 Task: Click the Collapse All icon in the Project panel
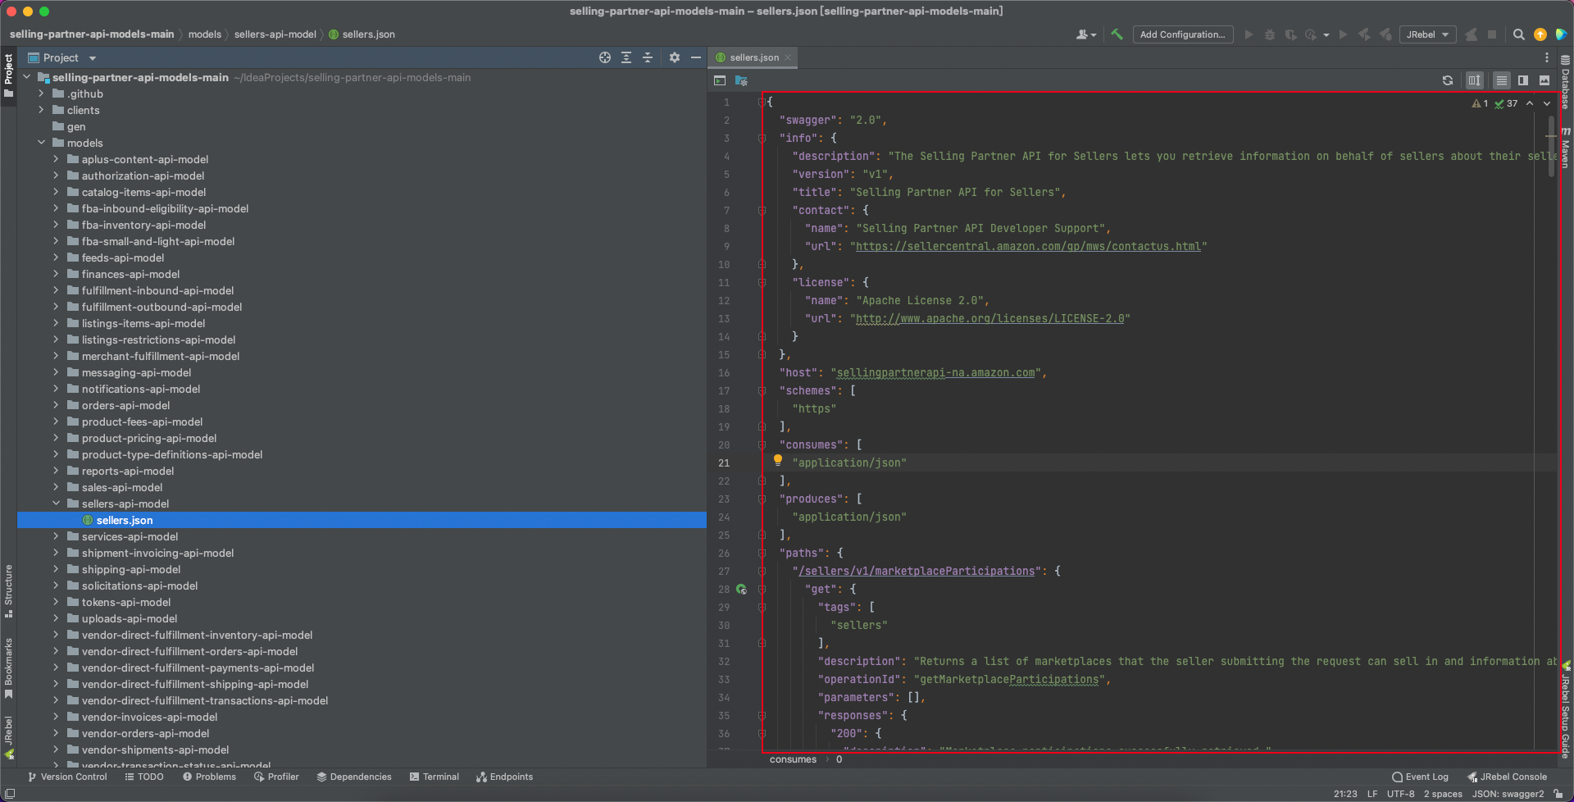point(648,57)
